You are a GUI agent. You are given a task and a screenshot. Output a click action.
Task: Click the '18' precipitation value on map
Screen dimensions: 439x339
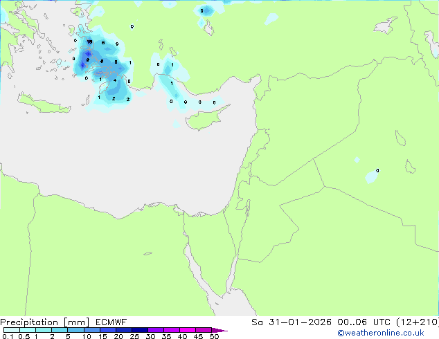tap(89, 42)
